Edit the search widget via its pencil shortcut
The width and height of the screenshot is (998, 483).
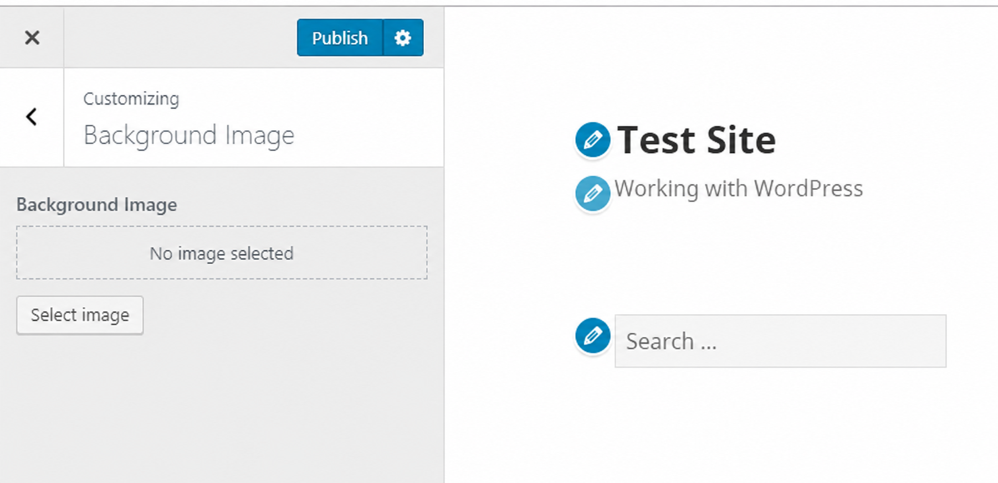(592, 335)
